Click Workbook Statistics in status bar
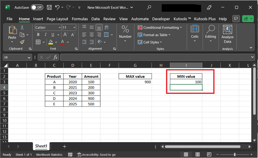This screenshot has height=158, width=258. (x=49, y=155)
